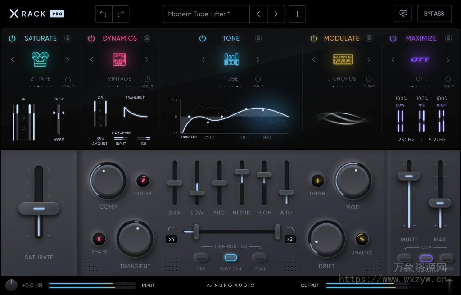Select the 2" Tape saturation icon

(x=41, y=59)
